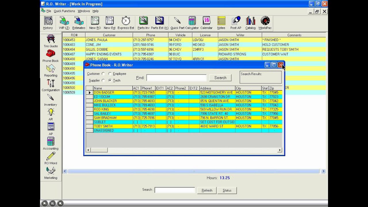Select the Tech radio button
Screen dimensions: 368x207
(x=110, y=80)
